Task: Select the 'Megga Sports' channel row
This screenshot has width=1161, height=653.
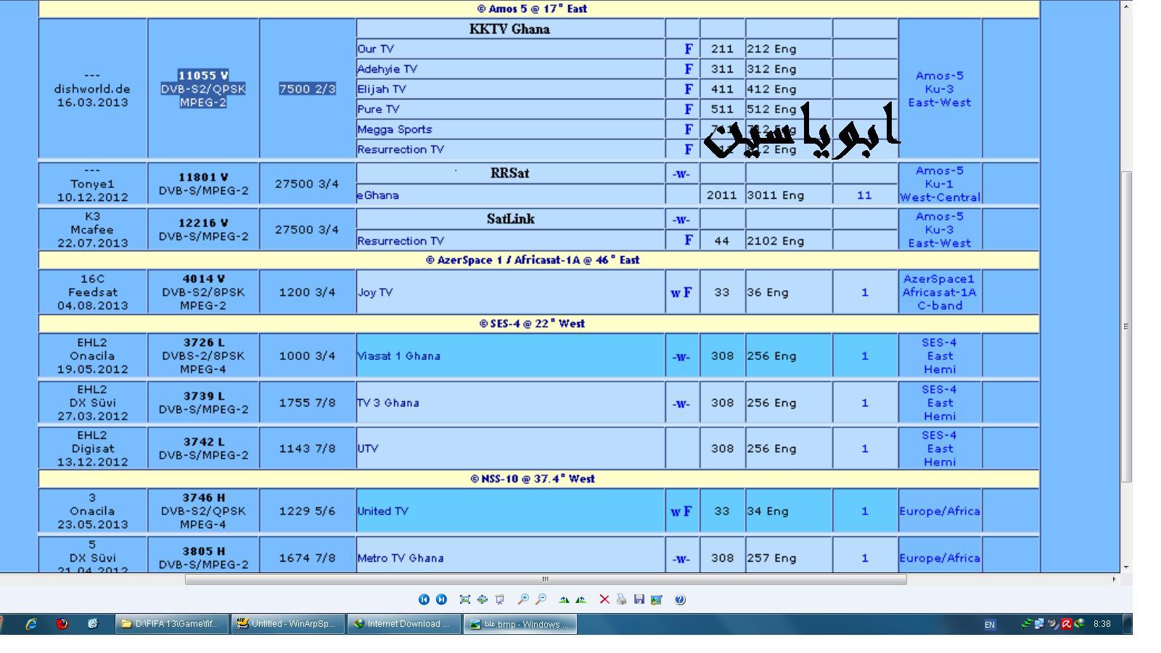Action: [x=510, y=129]
